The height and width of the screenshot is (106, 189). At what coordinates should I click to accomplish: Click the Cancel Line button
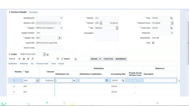tap(108, 59)
